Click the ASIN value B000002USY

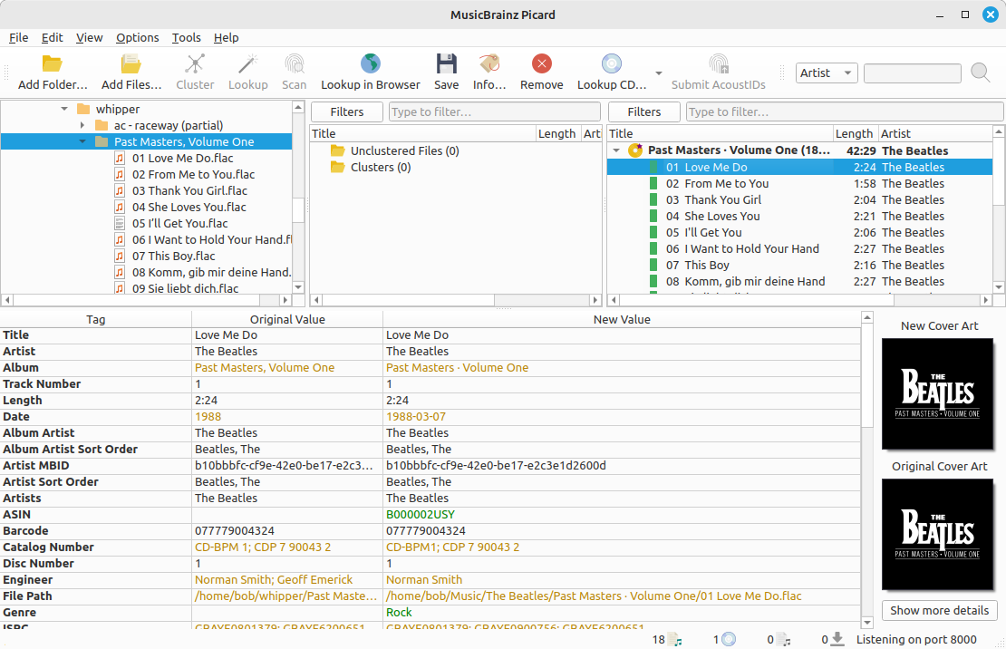click(x=421, y=515)
